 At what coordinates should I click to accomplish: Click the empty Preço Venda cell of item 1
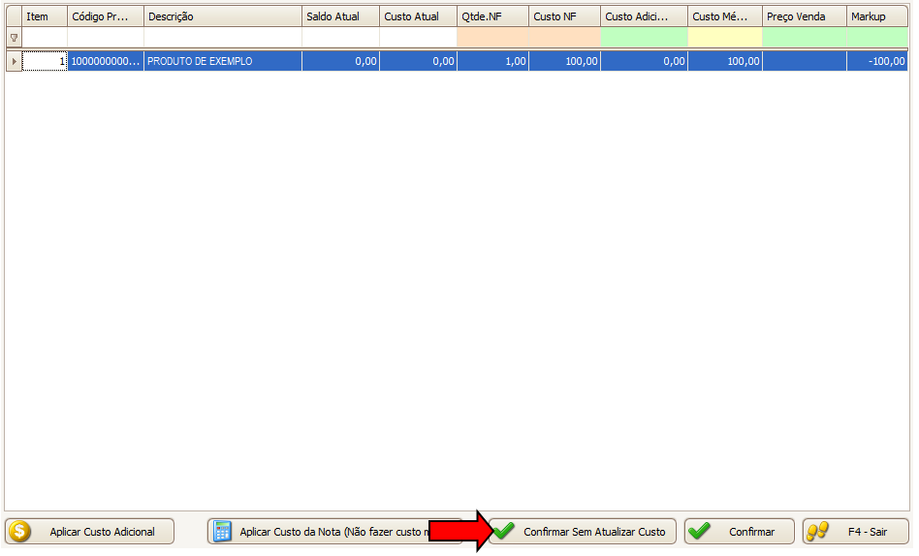[x=804, y=61]
